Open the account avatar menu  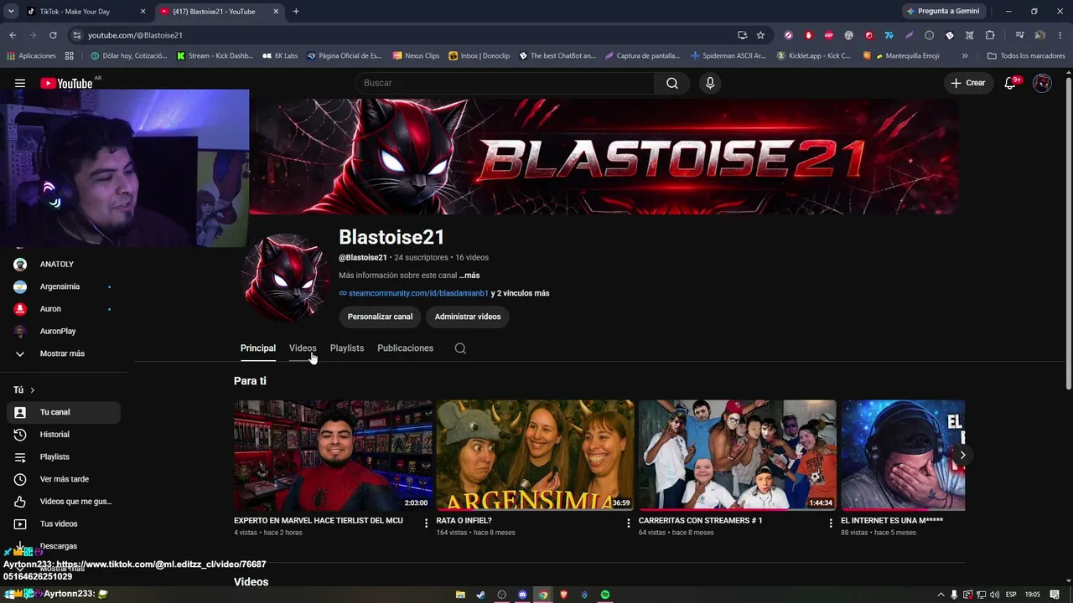click(x=1042, y=83)
